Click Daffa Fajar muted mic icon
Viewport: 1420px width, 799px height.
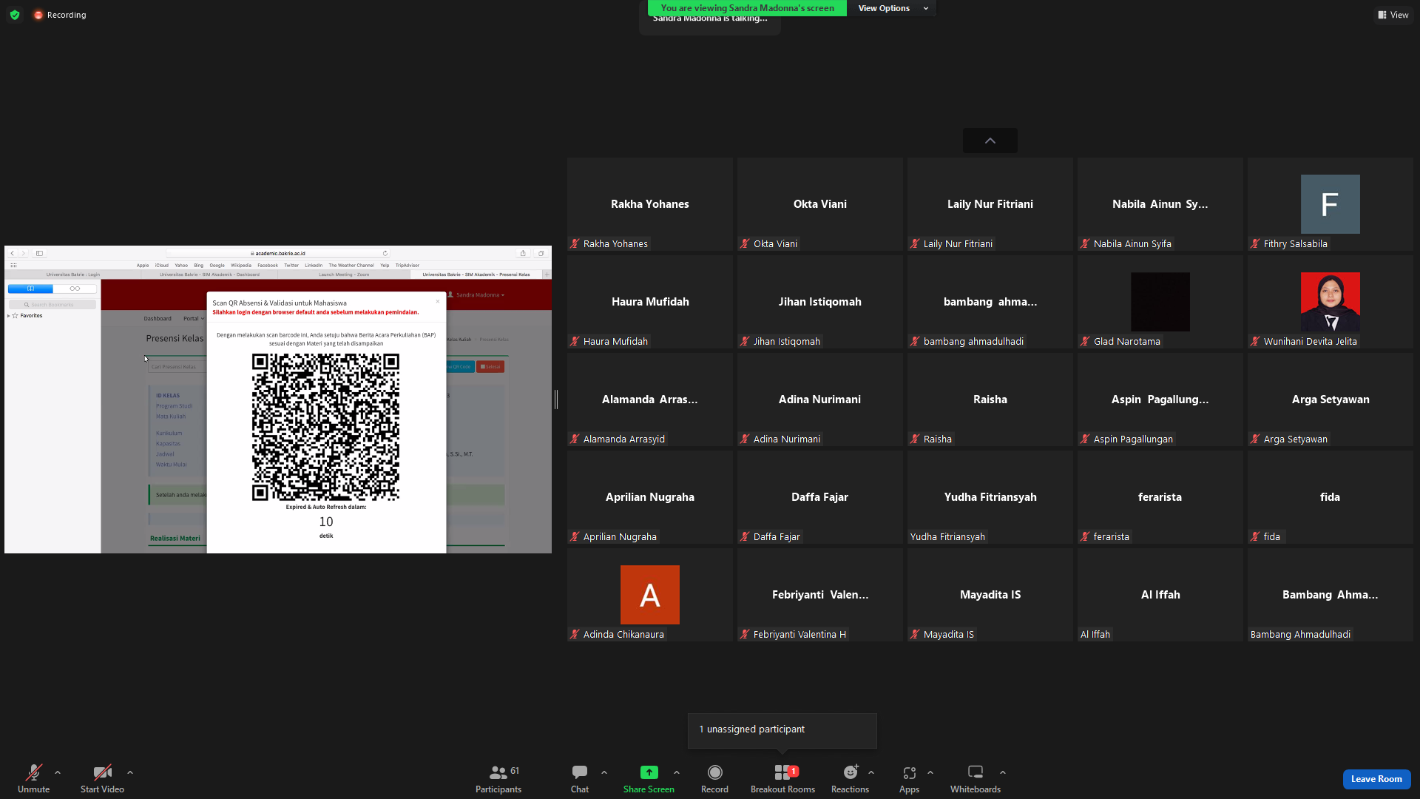pos(745,536)
